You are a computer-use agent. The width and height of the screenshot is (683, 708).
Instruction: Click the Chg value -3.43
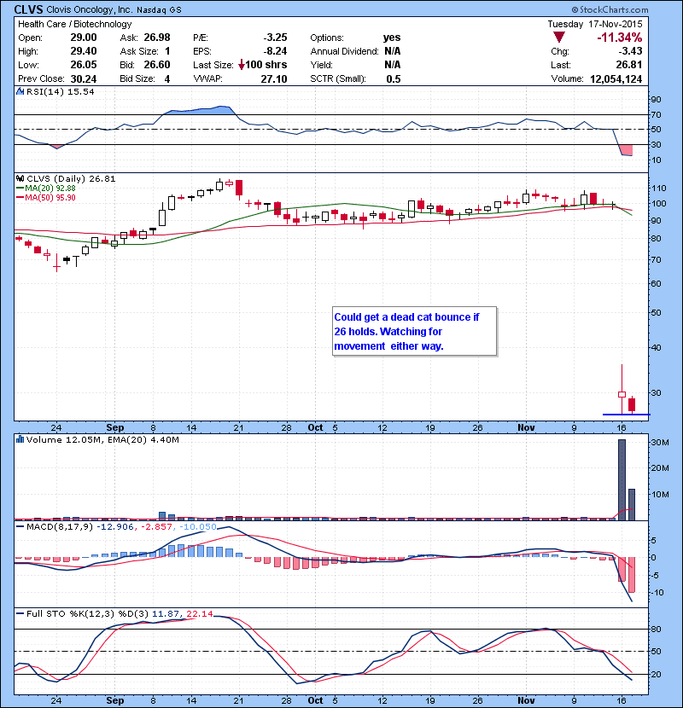click(630, 51)
